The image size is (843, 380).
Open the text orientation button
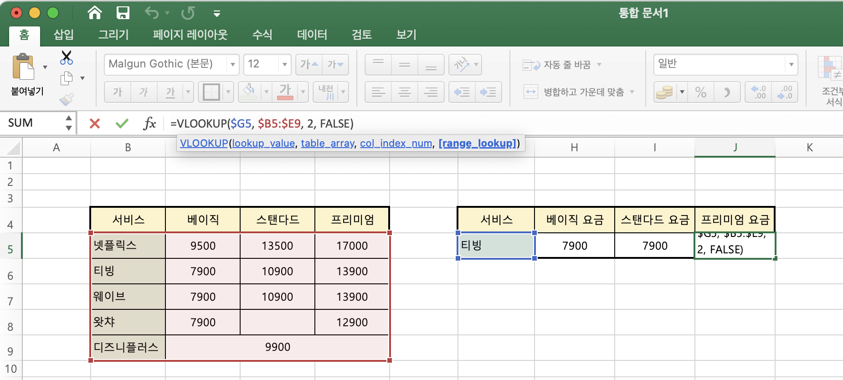(461, 65)
